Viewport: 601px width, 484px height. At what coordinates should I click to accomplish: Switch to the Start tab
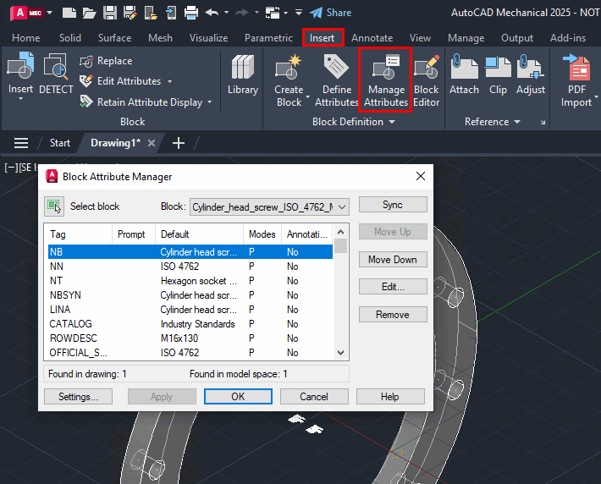click(60, 143)
